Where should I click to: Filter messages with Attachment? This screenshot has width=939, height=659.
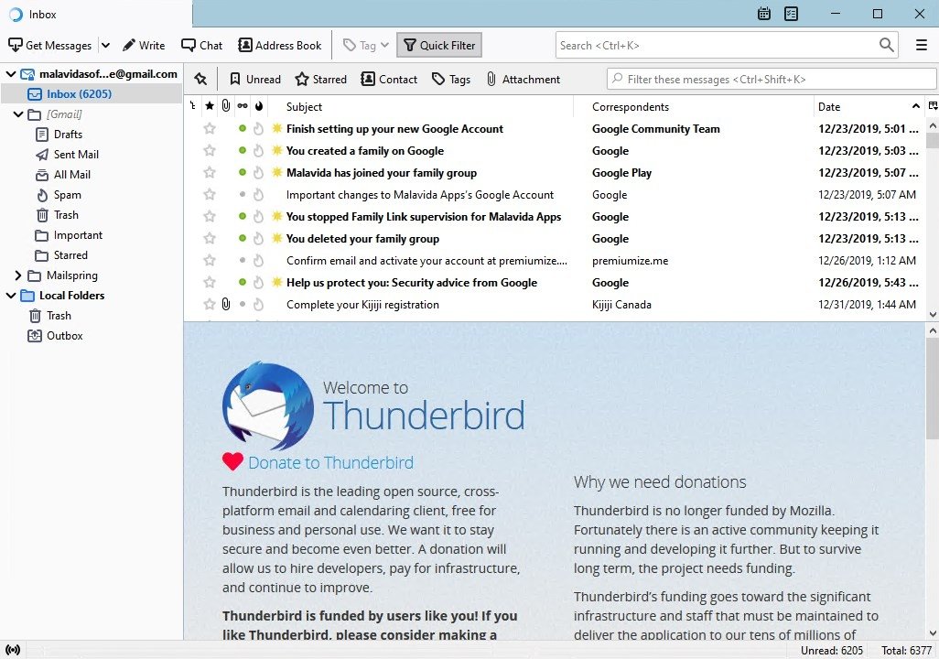523,79
